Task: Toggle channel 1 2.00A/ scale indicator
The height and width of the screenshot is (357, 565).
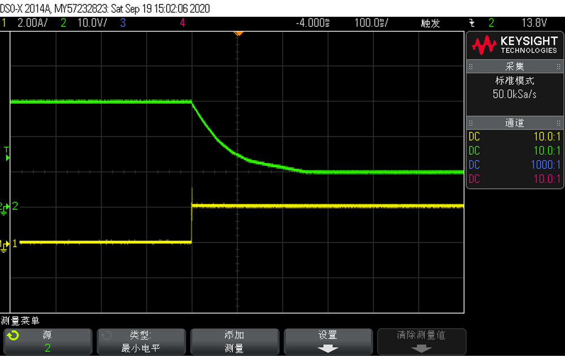Action: tap(27, 23)
